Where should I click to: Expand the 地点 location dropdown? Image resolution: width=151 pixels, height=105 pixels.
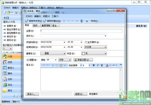(105, 36)
